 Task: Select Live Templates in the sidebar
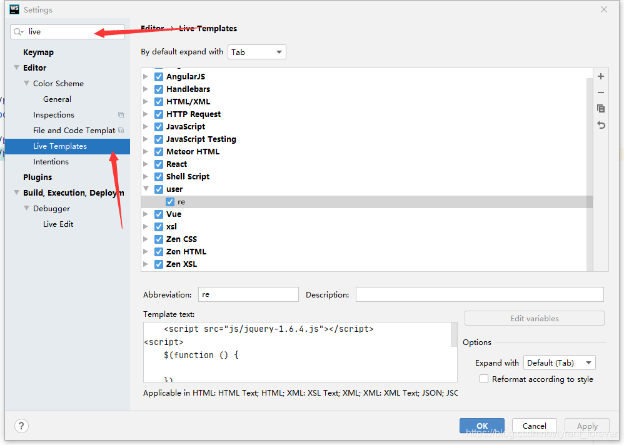click(x=68, y=146)
